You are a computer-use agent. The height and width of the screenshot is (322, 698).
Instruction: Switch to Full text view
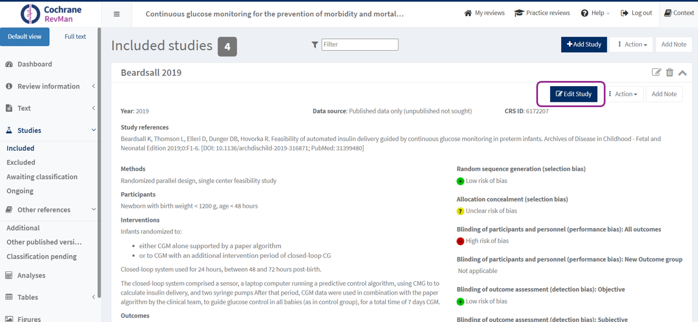pyautogui.click(x=75, y=37)
